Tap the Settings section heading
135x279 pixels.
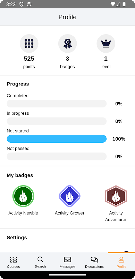point(17,237)
